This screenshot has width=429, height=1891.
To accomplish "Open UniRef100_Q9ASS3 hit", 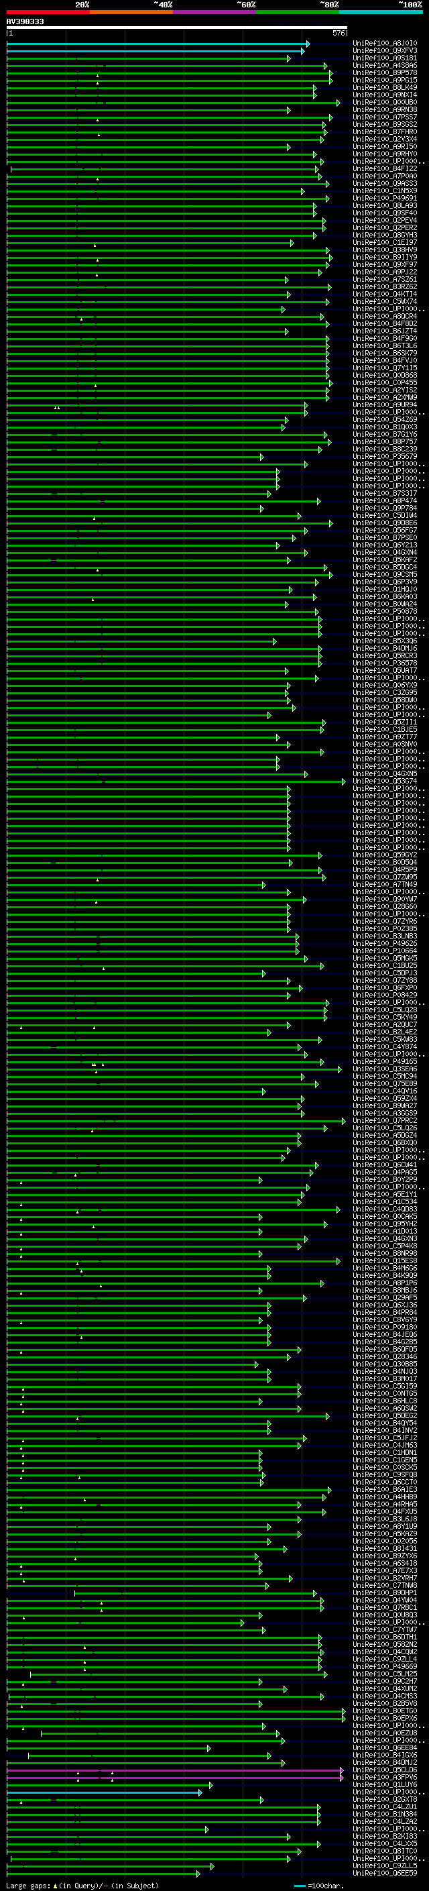I will (385, 184).
